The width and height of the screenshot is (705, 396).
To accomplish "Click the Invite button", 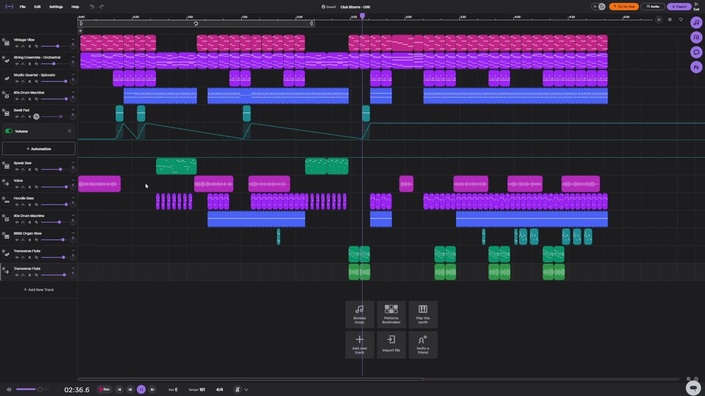I will click(x=653, y=7).
